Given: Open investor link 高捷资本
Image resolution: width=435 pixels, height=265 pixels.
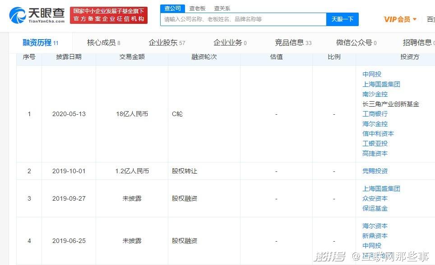Looking at the screenshot, I should tap(375, 153).
